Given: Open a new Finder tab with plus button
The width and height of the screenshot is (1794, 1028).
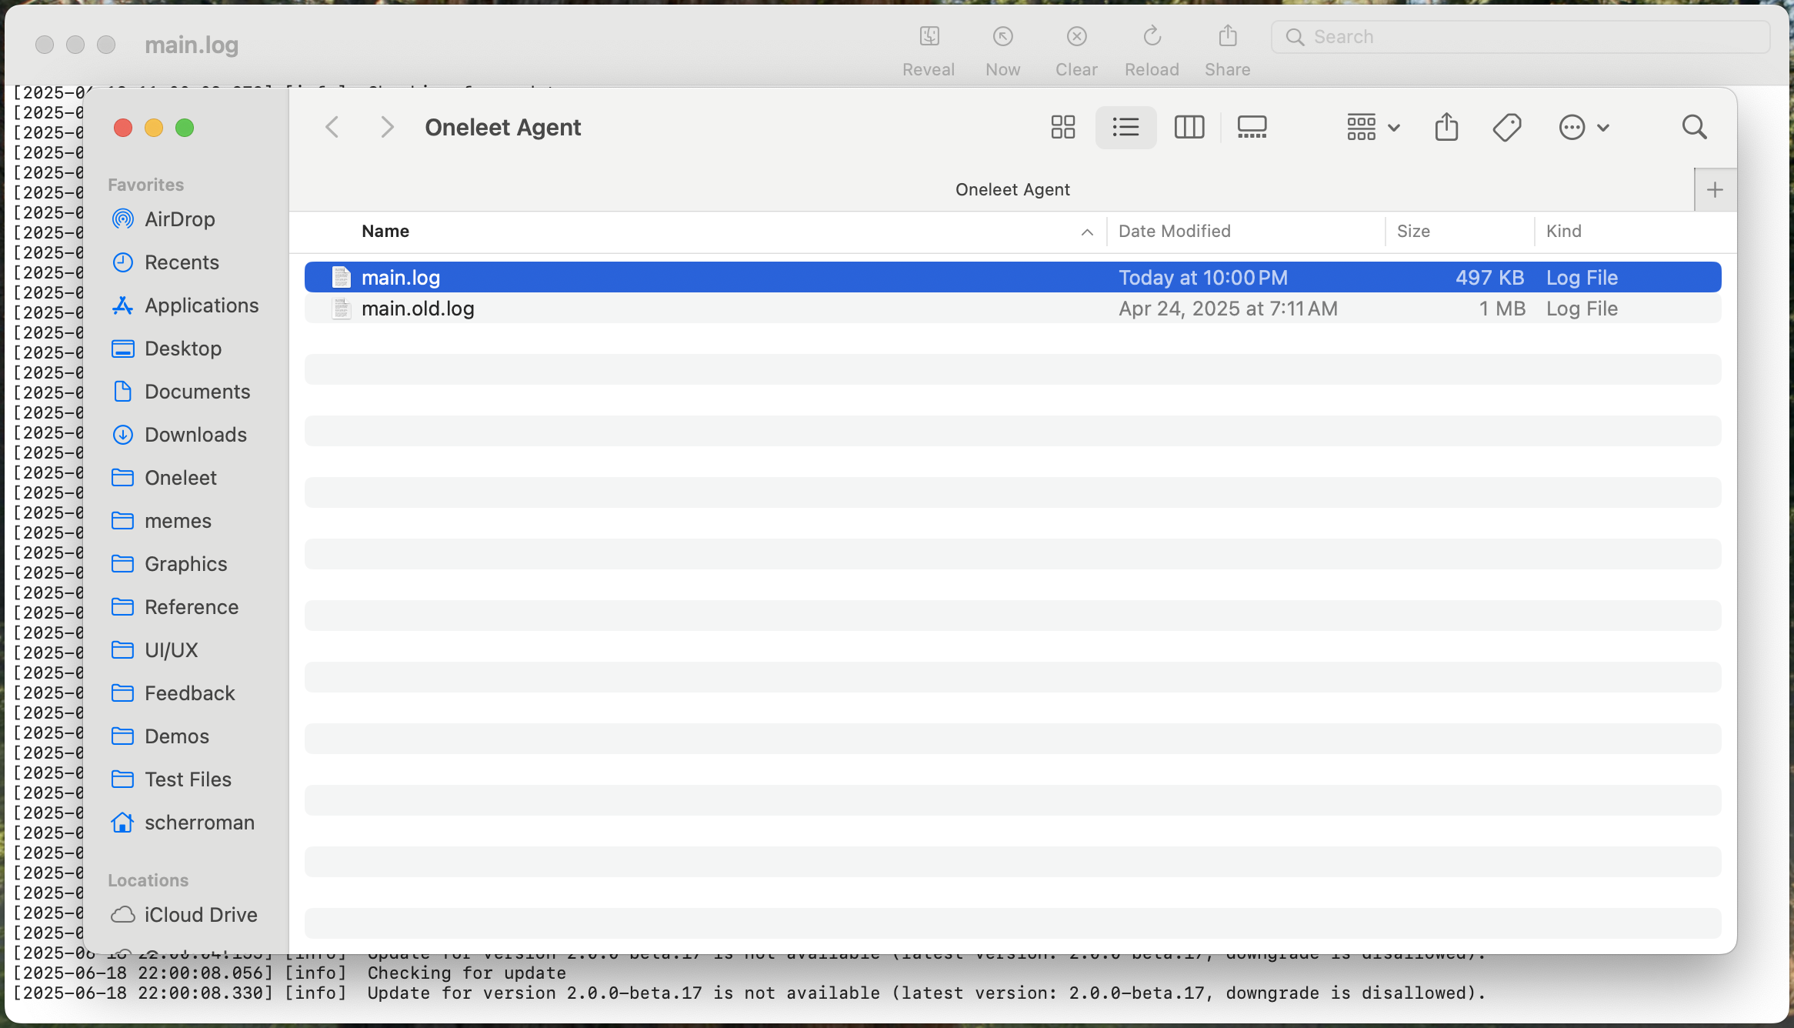Looking at the screenshot, I should (1715, 189).
